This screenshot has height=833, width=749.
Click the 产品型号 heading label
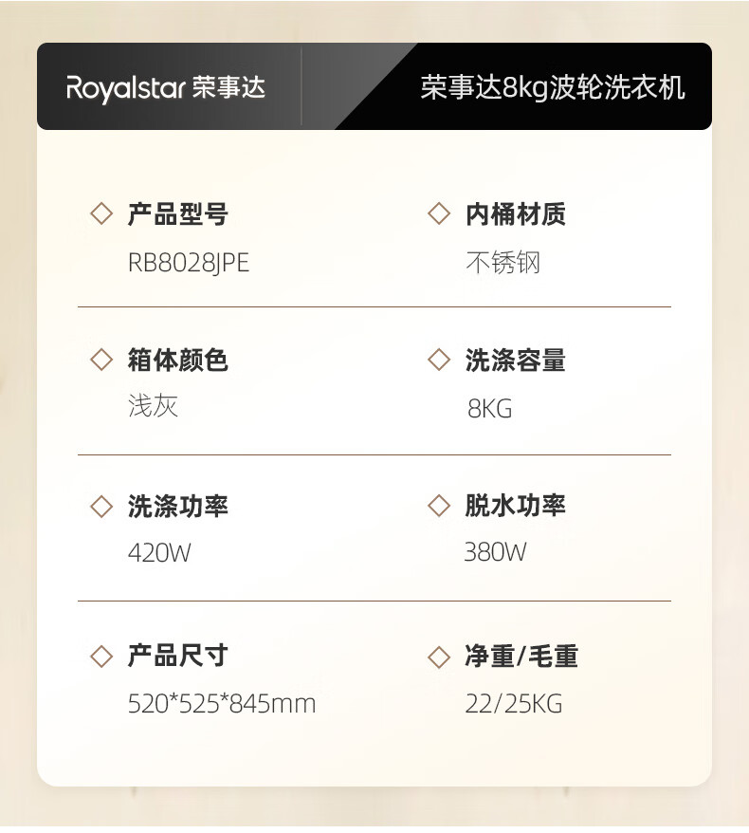click(178, 214)
